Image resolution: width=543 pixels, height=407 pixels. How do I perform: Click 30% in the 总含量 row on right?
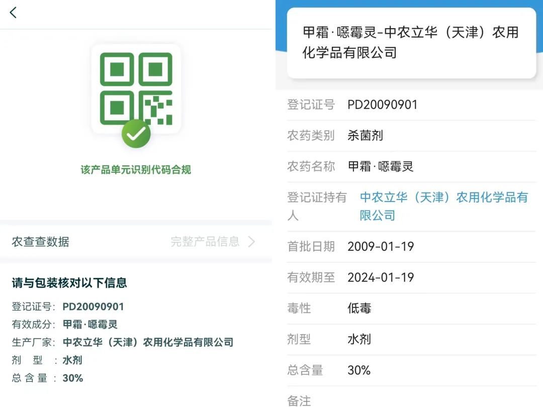tap(359, 370)
